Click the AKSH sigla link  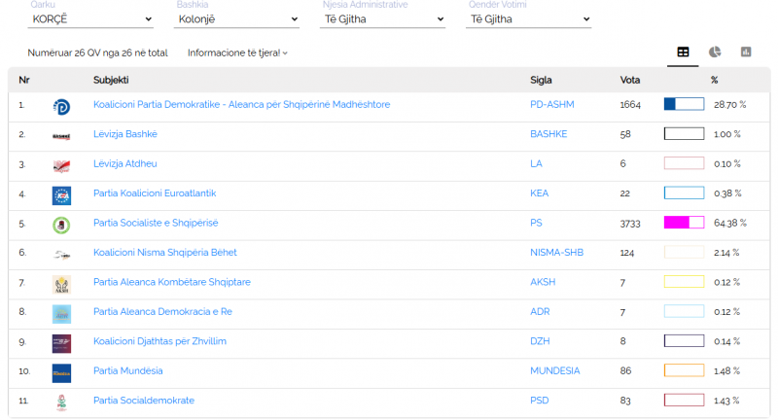[543, 282]
